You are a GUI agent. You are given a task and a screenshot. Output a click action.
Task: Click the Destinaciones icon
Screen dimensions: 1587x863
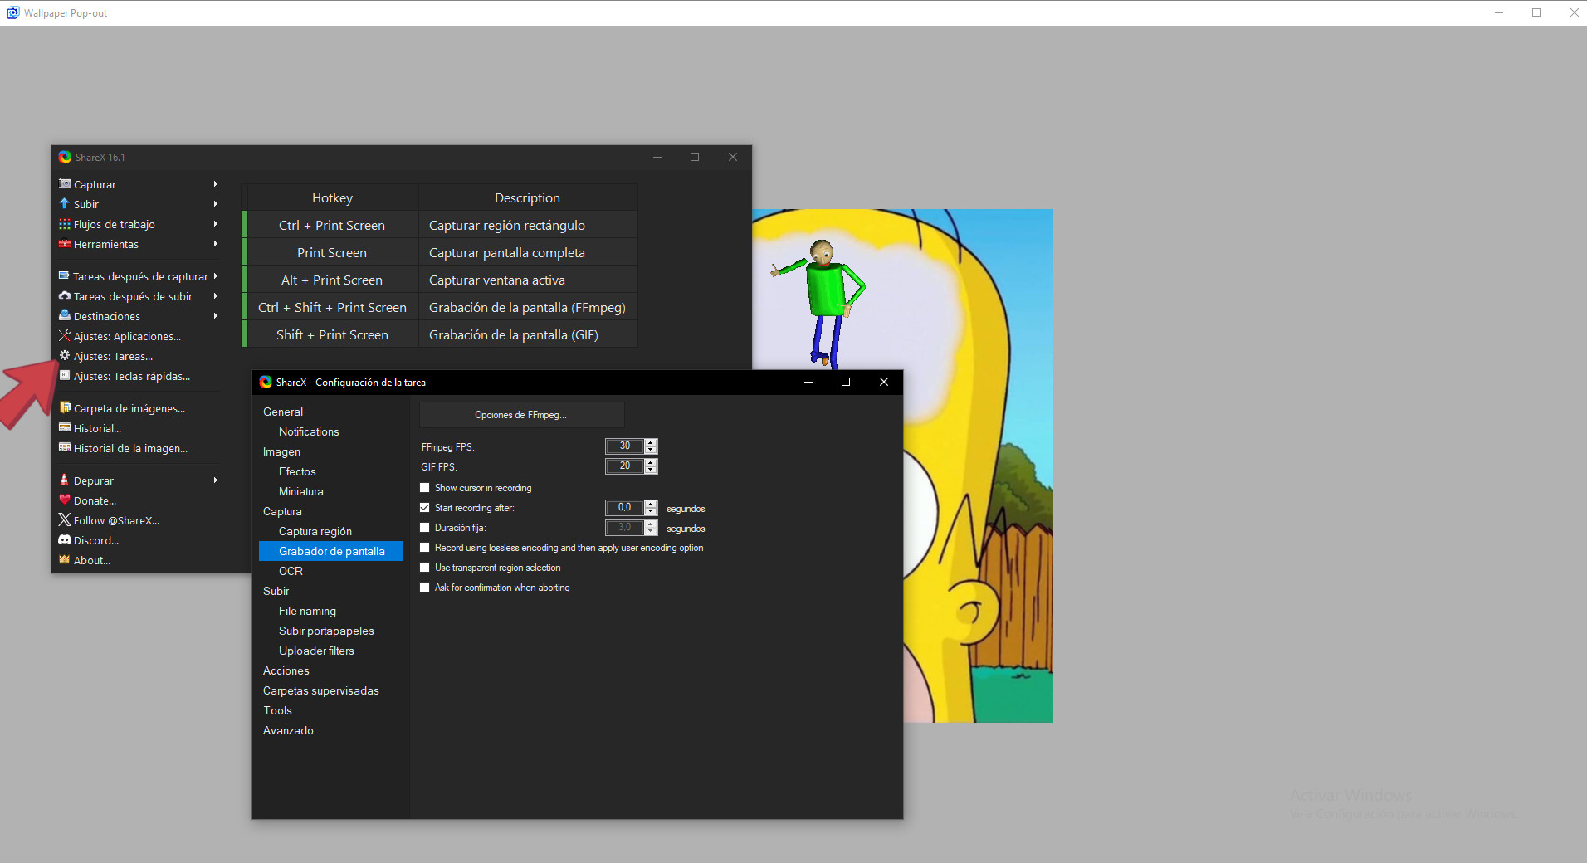[65, 316]
